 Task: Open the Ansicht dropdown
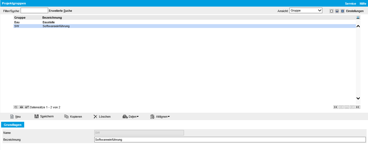tap(306, 10)
